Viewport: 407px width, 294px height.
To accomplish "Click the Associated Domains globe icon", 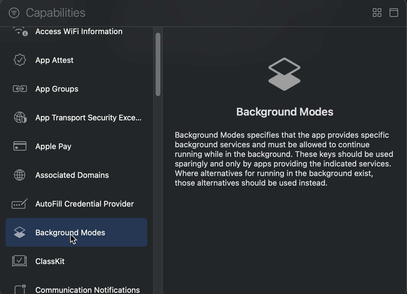I will tap(20, 175).
